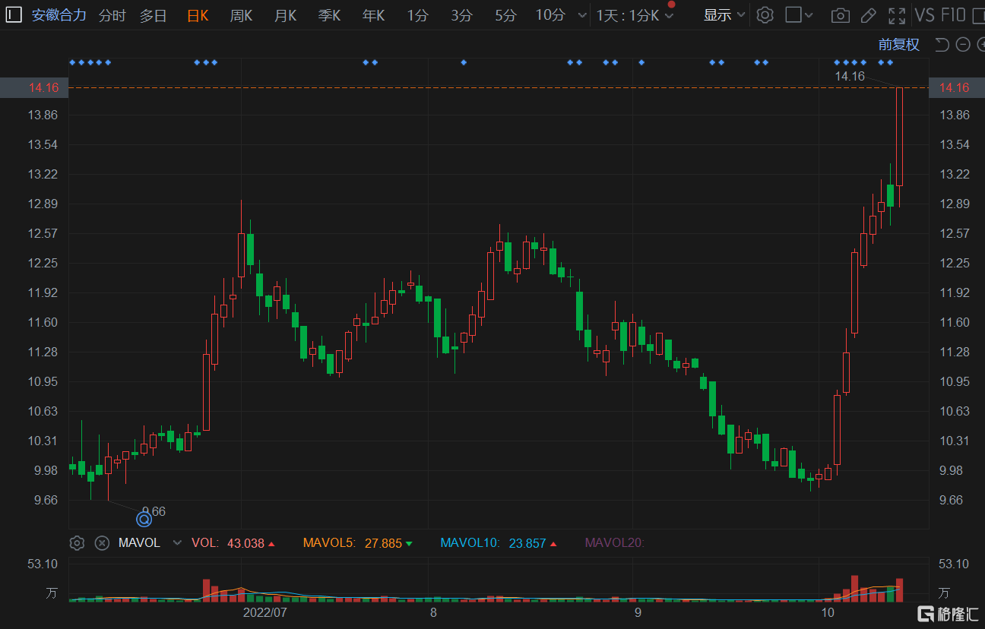The width and height of the screenshot is (985, 629).
Task: Click the 9.66 low price label on chart
Action: tap(154, 511)
